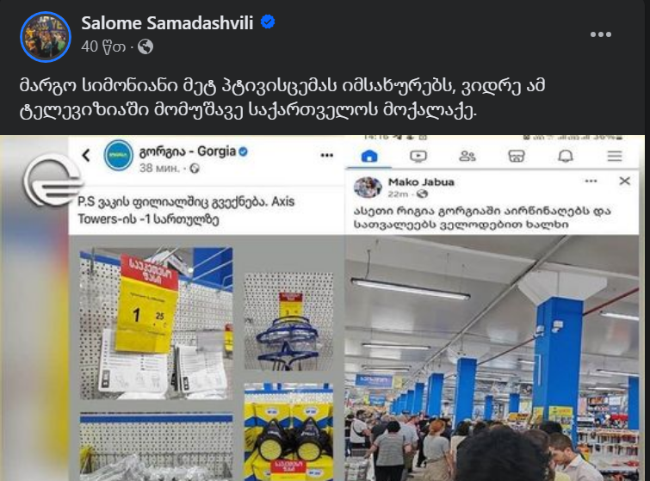Open the post's three-dot options menu
This screenshot has width=650, height=481.
click(x=601, y=34)
